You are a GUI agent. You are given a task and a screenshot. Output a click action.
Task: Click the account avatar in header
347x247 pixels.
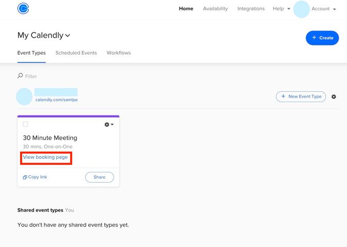[x=301, y=9]
